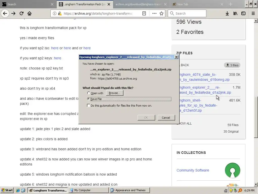258x194 pixels.
Task: Go forward one page
Action: (13, 13)
